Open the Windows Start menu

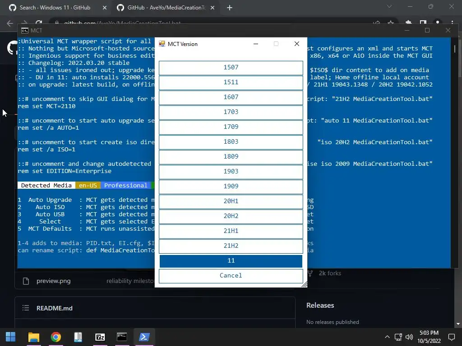(x=11, y=337)
